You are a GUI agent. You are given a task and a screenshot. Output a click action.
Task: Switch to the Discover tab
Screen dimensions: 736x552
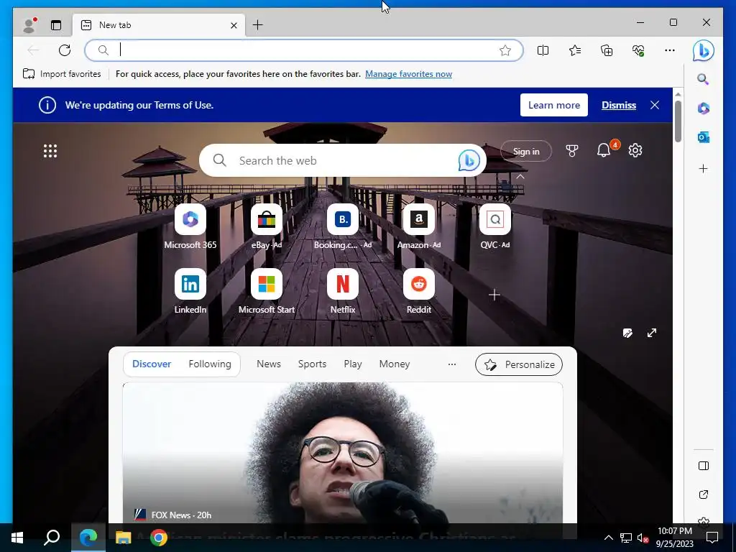tap(152, 364)
